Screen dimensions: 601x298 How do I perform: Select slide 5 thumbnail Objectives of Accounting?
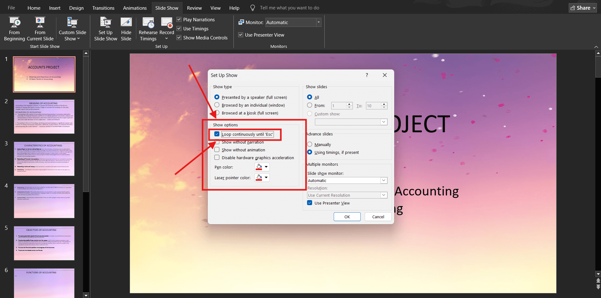[44, 243]
